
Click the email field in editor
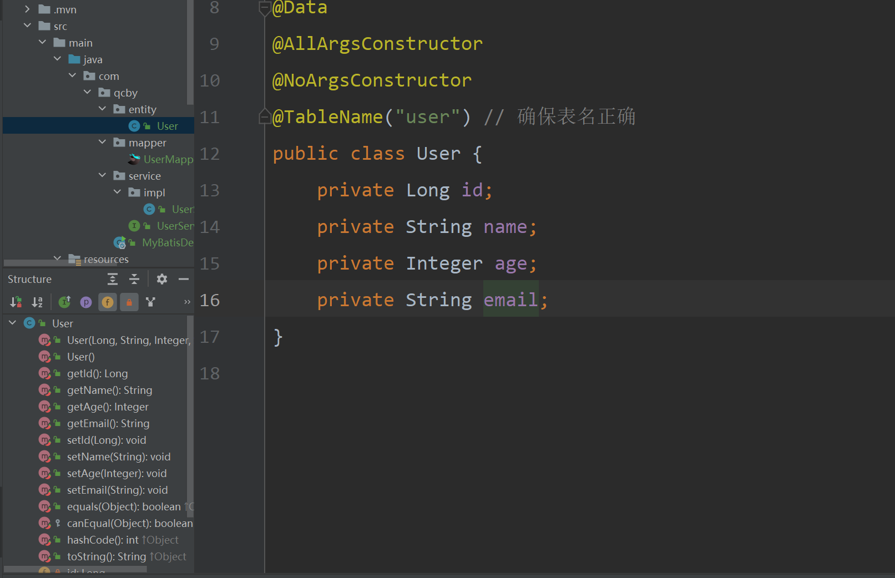point(511,300)
